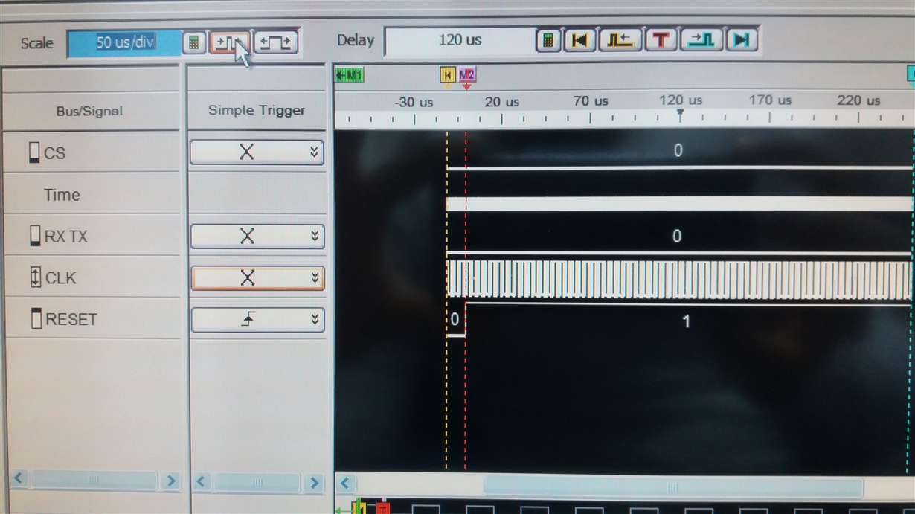Click the Delay label text

[356, 40]
